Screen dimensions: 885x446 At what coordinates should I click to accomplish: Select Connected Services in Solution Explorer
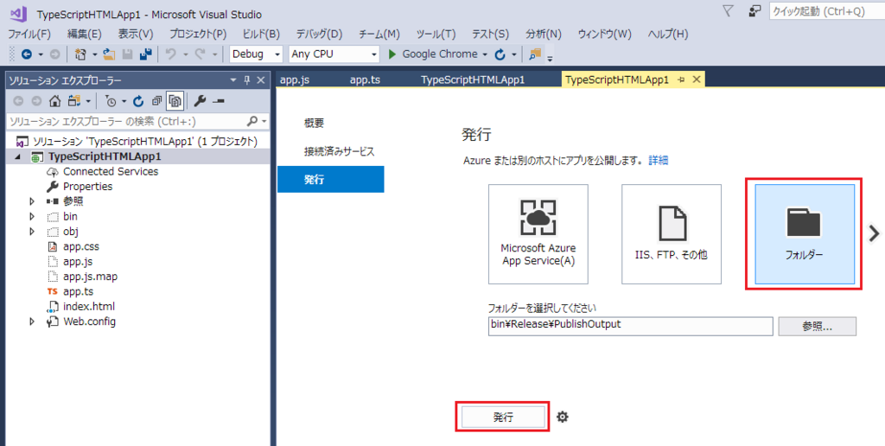[x=111, y=172]
